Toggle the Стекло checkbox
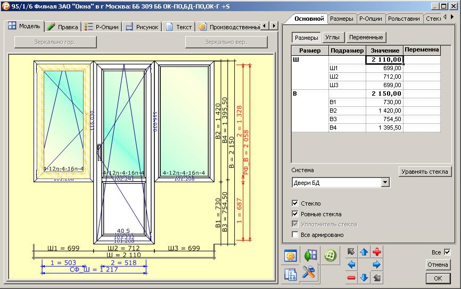This screenshot has width=461, height=289. pyautogui.click(x=295, y=203)
